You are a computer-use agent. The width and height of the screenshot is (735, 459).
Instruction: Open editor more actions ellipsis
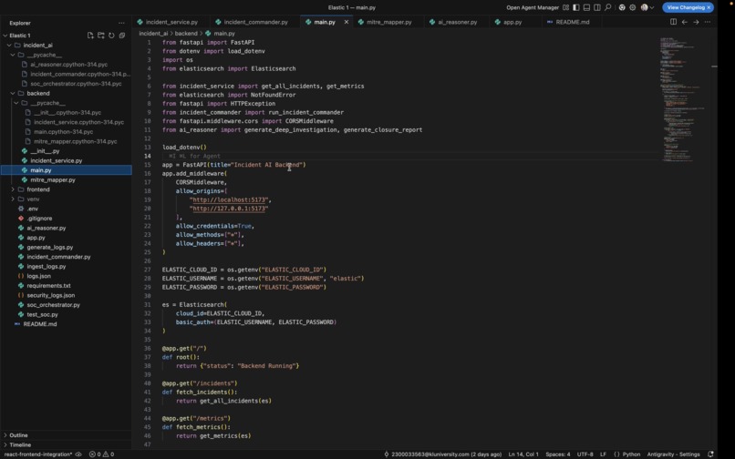pos(708,22)
